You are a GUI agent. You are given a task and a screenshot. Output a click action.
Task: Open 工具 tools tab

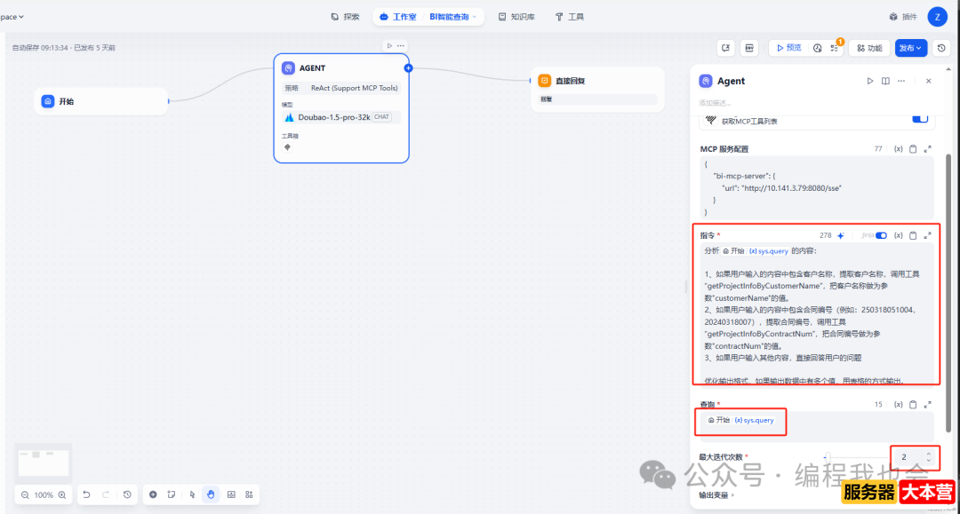(570, 17)
